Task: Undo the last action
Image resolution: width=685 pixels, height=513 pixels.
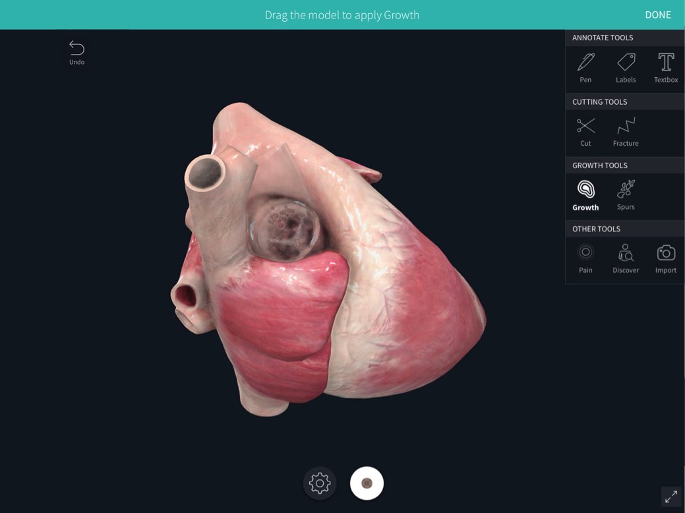Action: (77, 53)
